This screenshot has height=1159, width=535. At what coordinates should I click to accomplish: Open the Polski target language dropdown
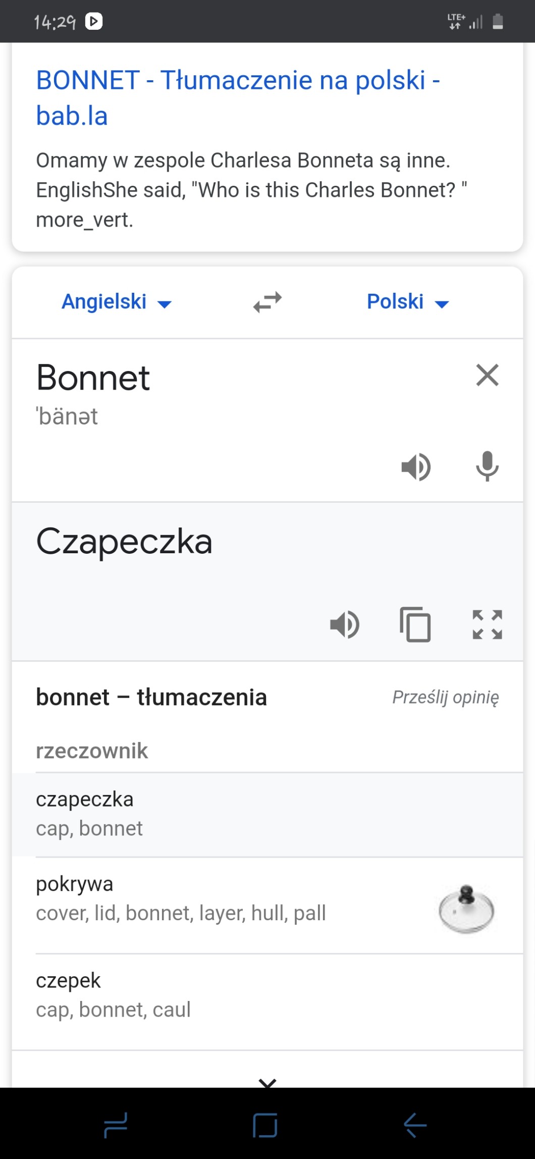tap(407, 302)
